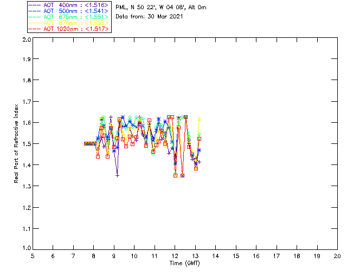
Task: Click the 18 x-axis time label
Action: 297,256
